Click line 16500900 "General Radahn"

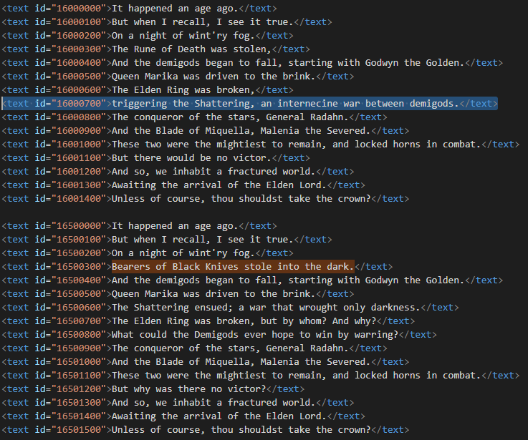click(195, 348)
